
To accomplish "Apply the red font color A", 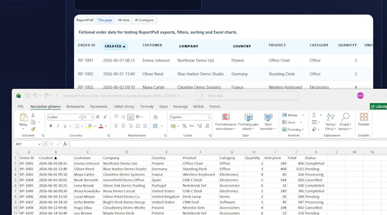I will pyautogui.click(x=101, y=126).
